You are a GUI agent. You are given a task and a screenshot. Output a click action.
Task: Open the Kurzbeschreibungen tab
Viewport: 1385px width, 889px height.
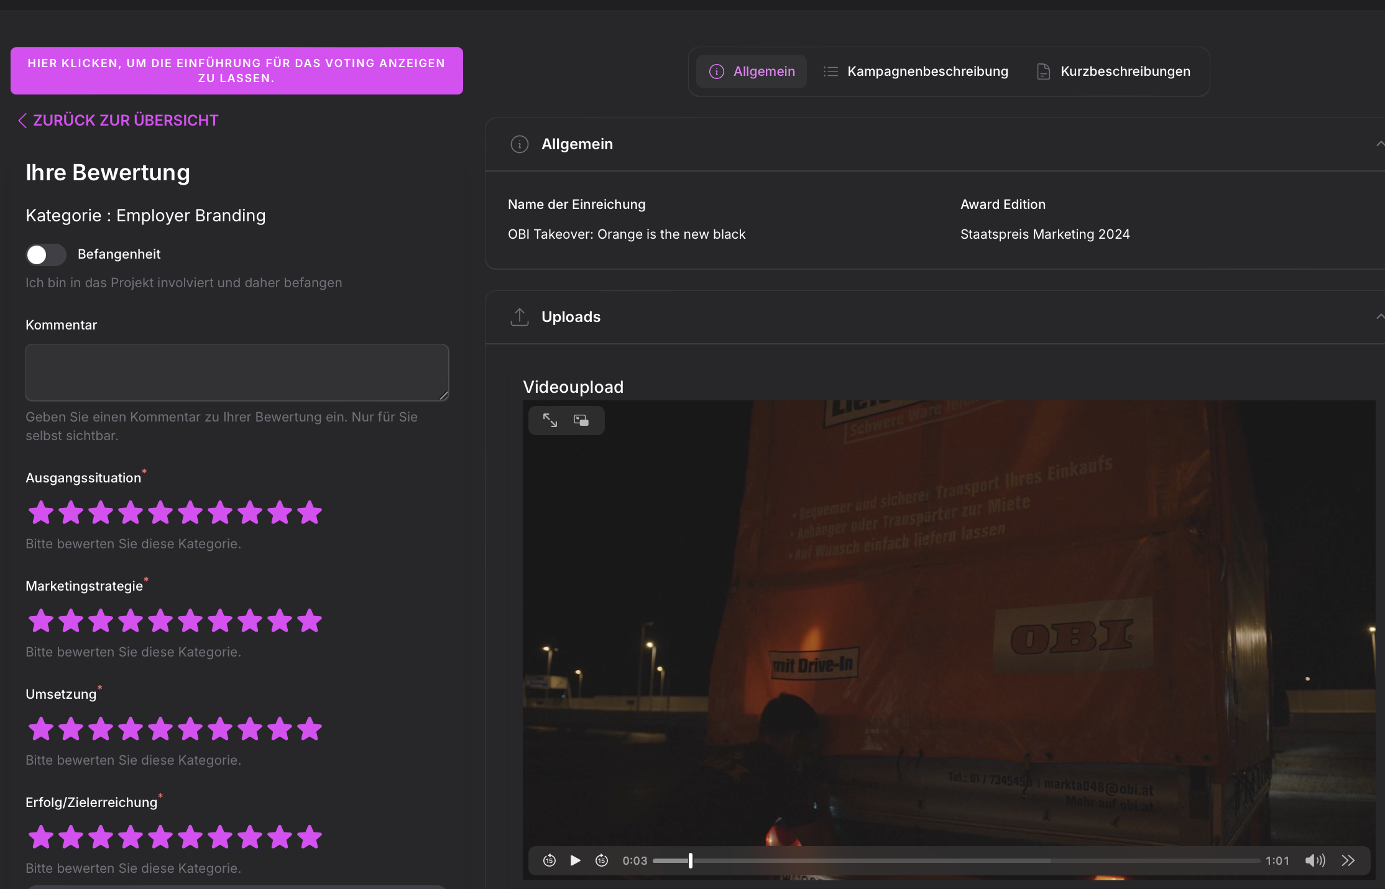pos(1113,71)
